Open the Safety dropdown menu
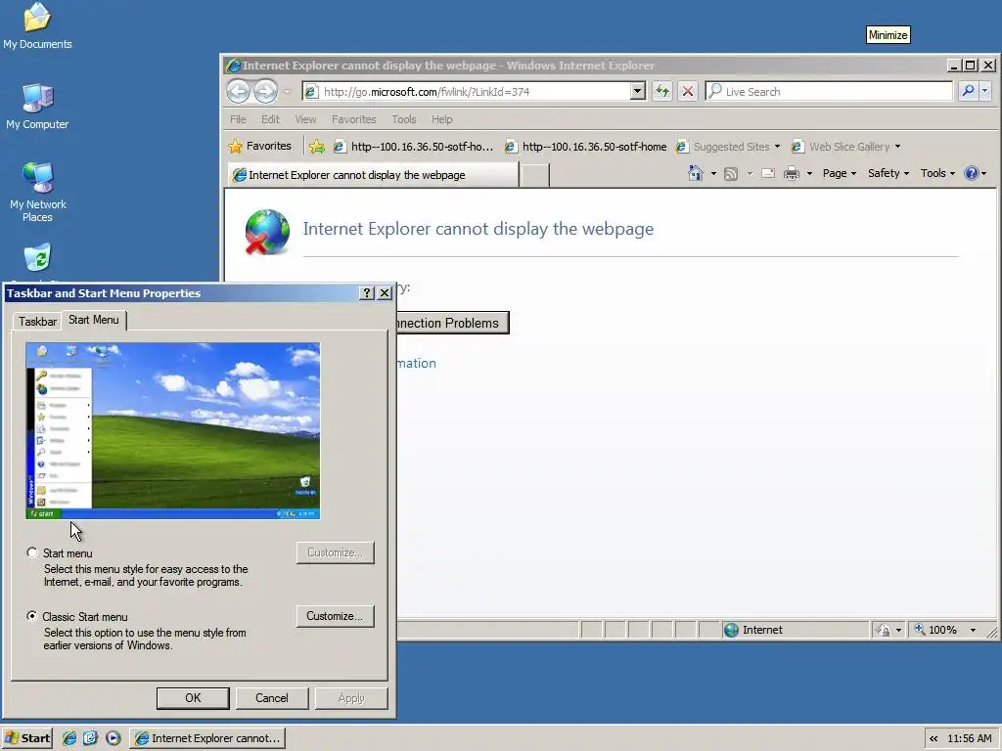This screenshot has width=1002, height=751. click(x=888, y=173)
